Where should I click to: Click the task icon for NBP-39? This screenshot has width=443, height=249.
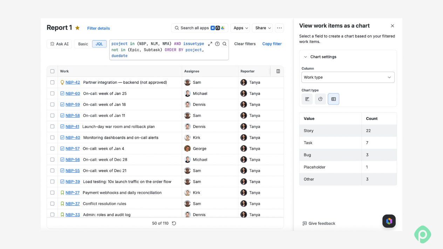tap(62, 182)
